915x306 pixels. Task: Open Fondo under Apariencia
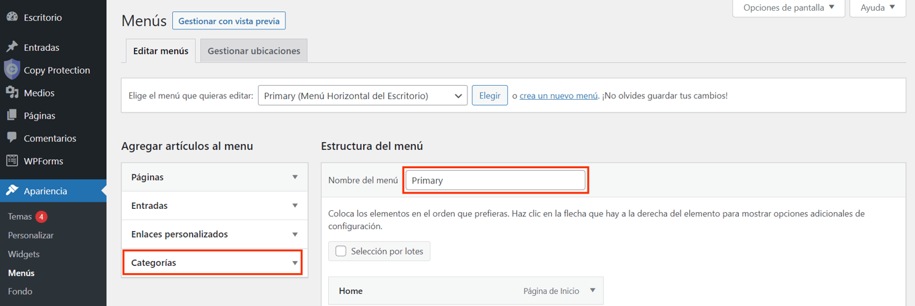20,292
